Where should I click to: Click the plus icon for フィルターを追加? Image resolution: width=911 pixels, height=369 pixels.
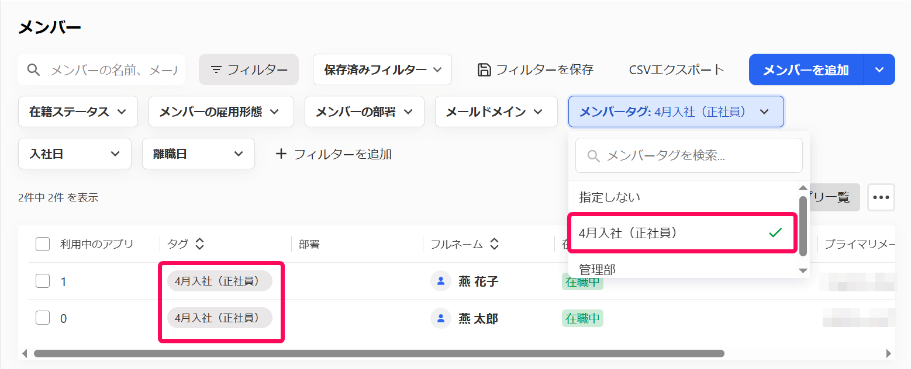click(x=281, y=154)
